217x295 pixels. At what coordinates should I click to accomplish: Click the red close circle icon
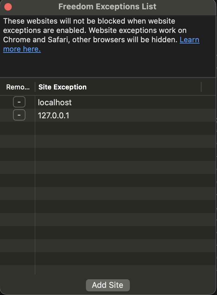8,7
